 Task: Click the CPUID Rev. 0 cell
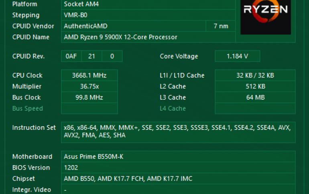pyautogui.click(x=112, y=56)
